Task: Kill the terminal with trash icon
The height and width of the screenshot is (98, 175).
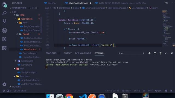Action: [x=161, y=53]
